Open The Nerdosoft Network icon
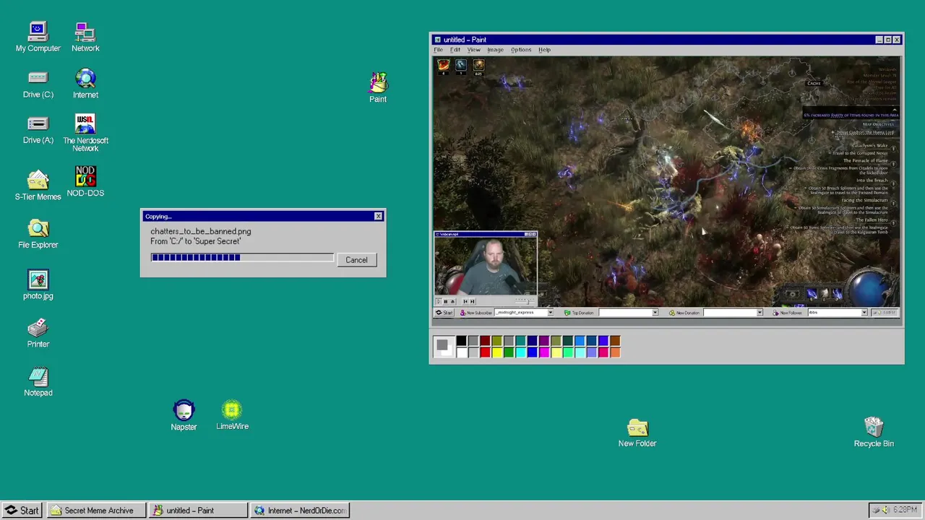 pyautogui.click(x=85, y=133)
